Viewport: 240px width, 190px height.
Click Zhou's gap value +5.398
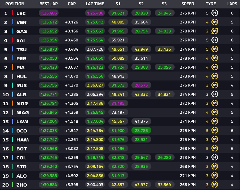[x=72, y=184]
